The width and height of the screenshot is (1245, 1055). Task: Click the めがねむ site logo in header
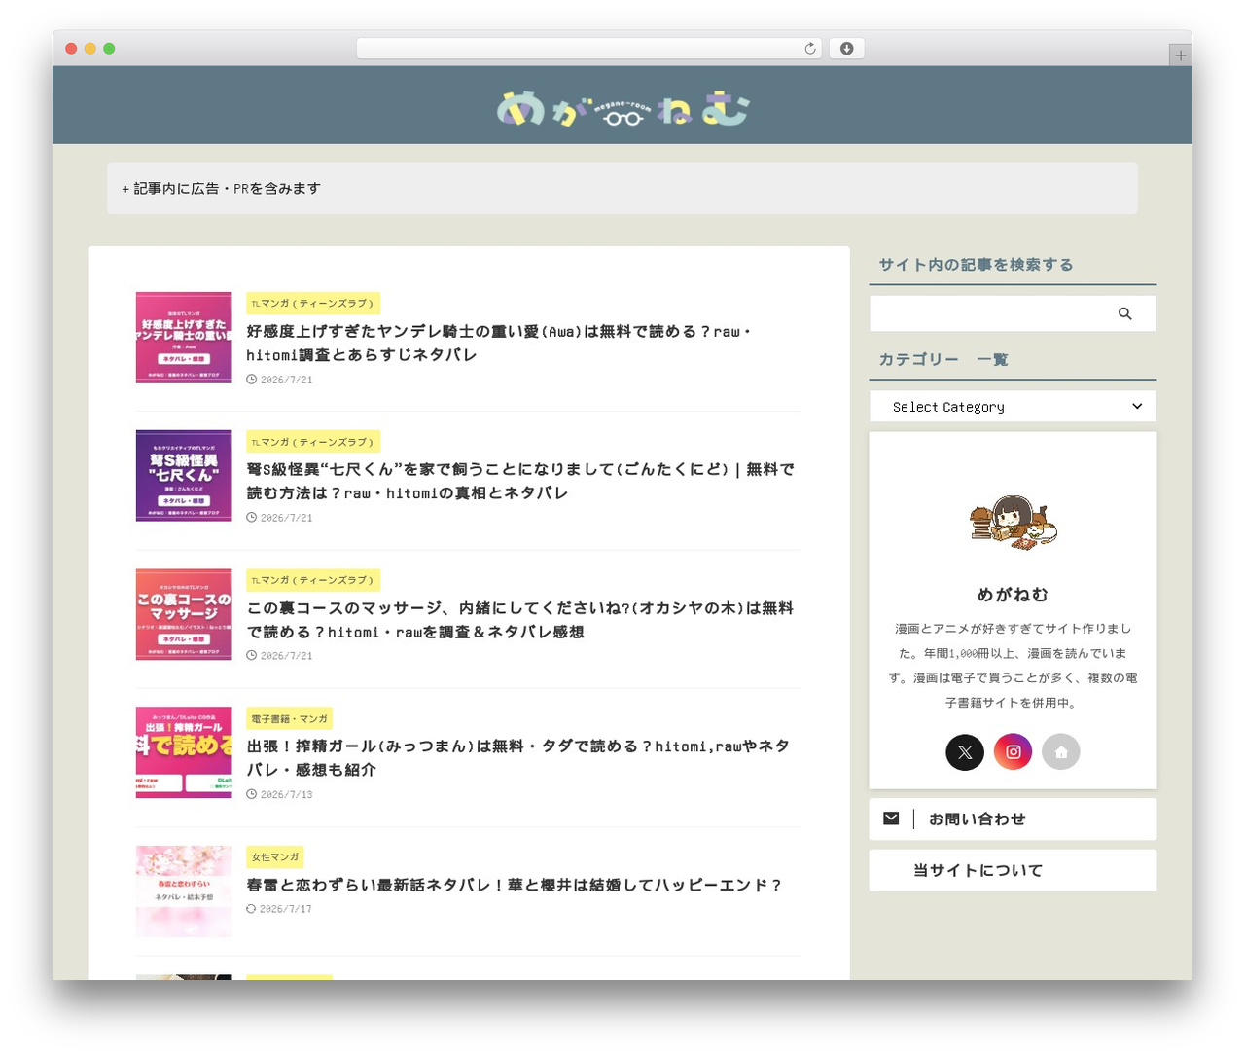point(622,109)
